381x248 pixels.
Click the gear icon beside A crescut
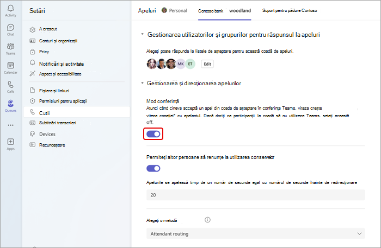click(32, 29)
